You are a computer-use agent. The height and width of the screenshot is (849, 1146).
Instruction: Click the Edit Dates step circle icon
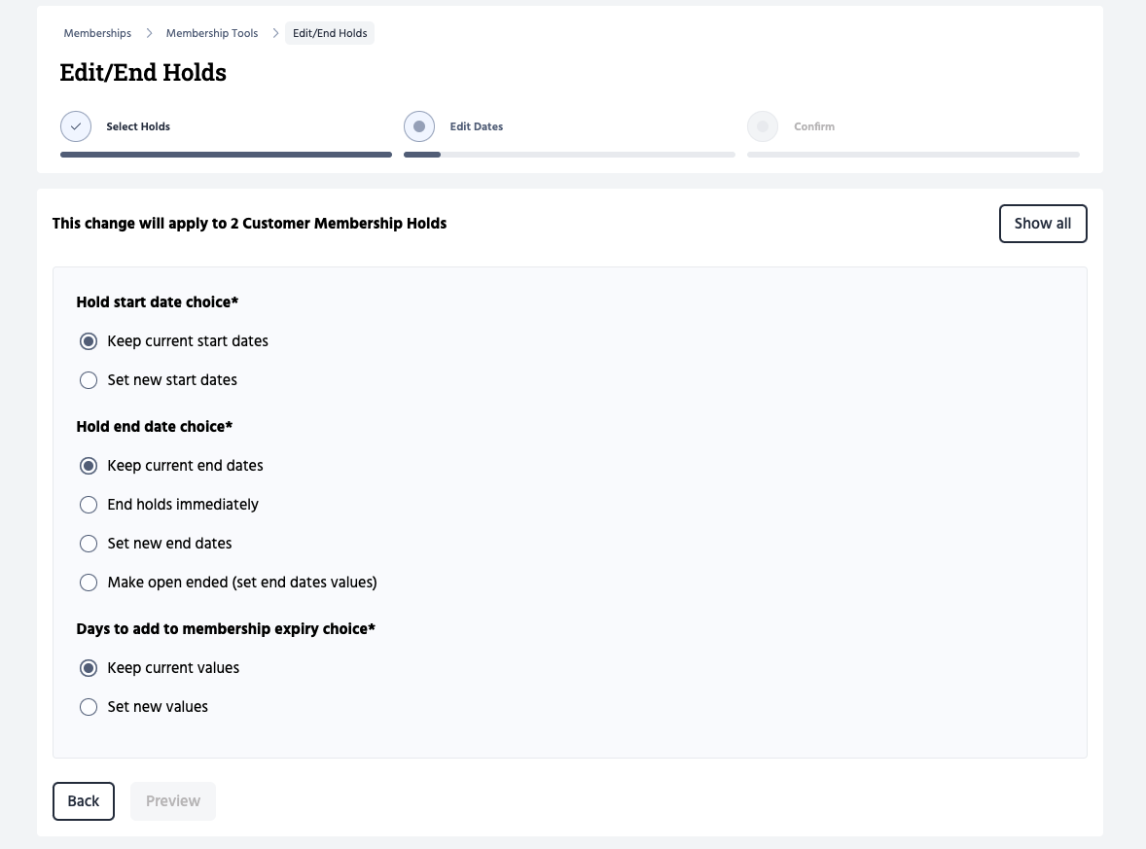(x=419, y=126)
